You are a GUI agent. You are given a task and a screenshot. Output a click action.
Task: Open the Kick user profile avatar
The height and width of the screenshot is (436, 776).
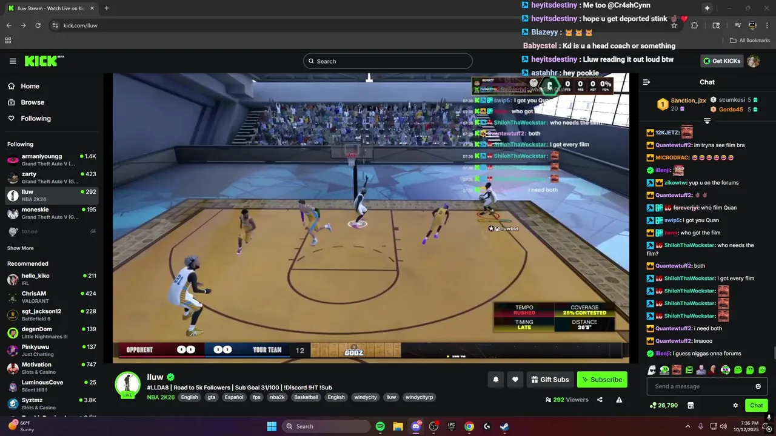click(x=753, y=61)
